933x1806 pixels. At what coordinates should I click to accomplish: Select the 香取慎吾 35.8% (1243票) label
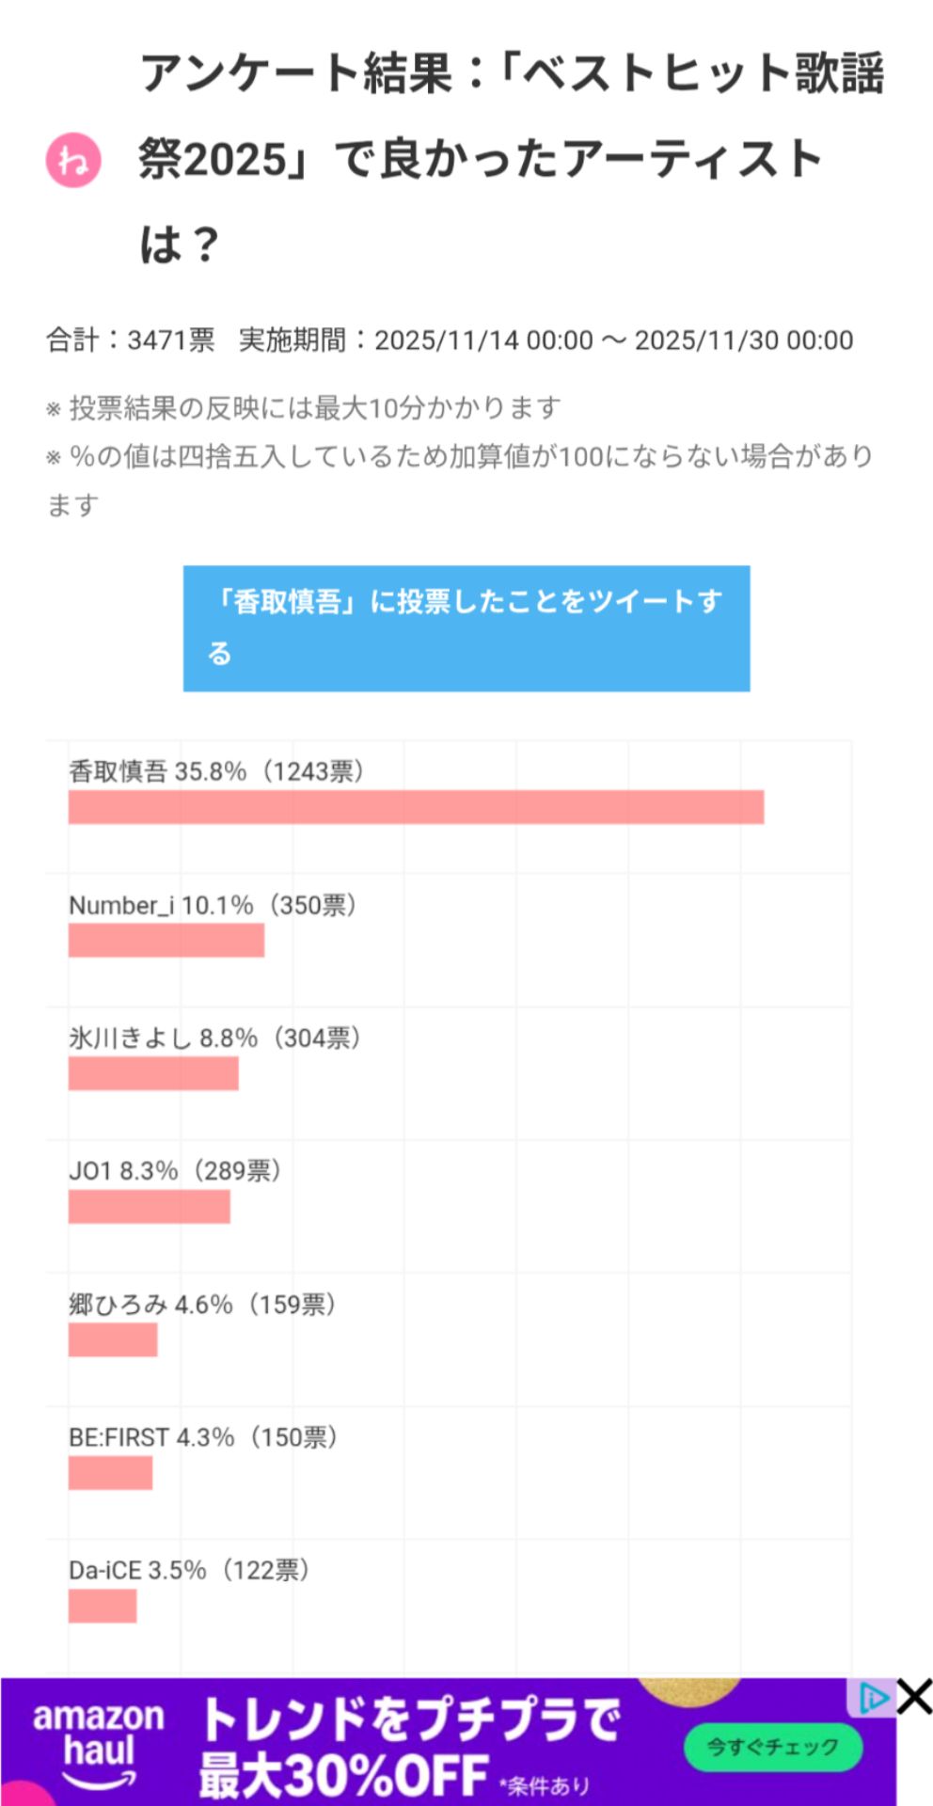216,771
